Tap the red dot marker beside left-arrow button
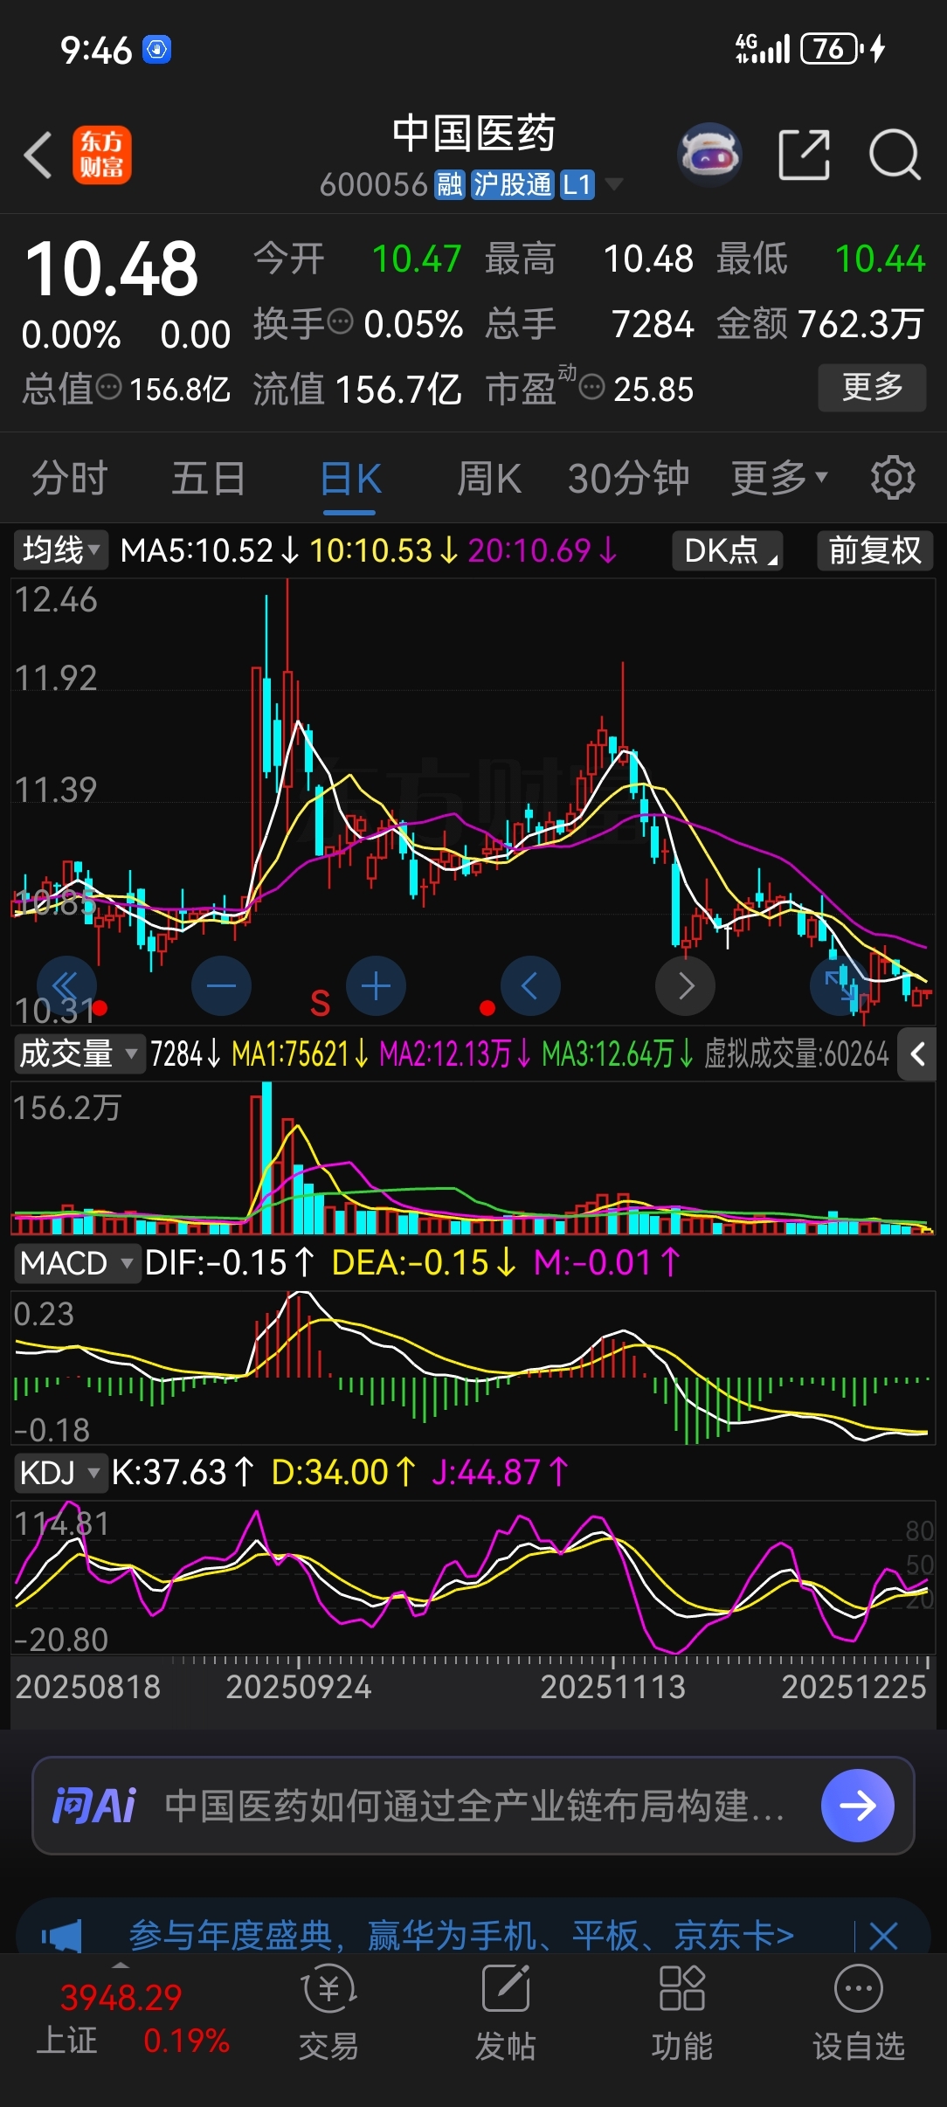Viewport: 947px width, 2107px height. click(x=487, y=1008)
